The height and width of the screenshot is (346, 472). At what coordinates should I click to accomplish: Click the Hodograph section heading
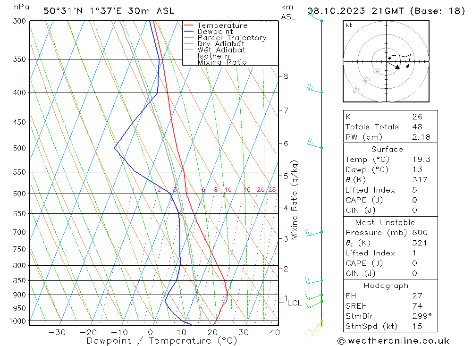[x=386, y=286]
